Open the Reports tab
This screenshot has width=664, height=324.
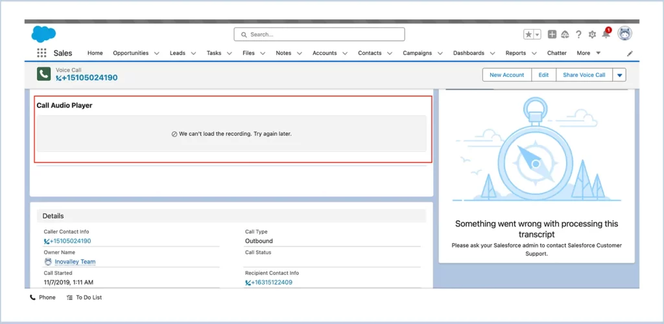[x=516, y=53]
